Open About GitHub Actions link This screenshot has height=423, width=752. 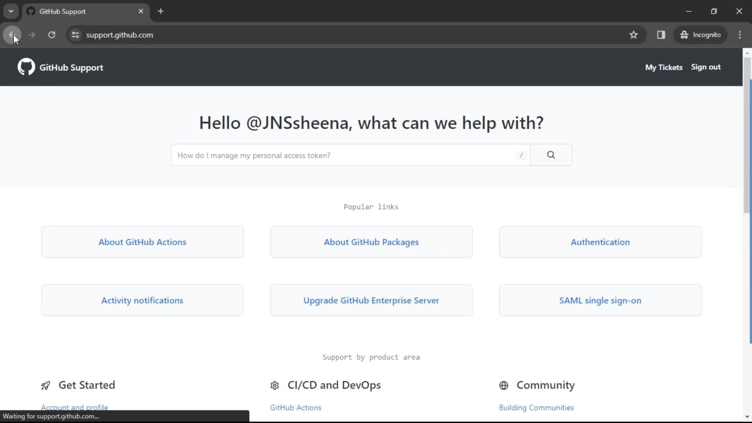142,242
